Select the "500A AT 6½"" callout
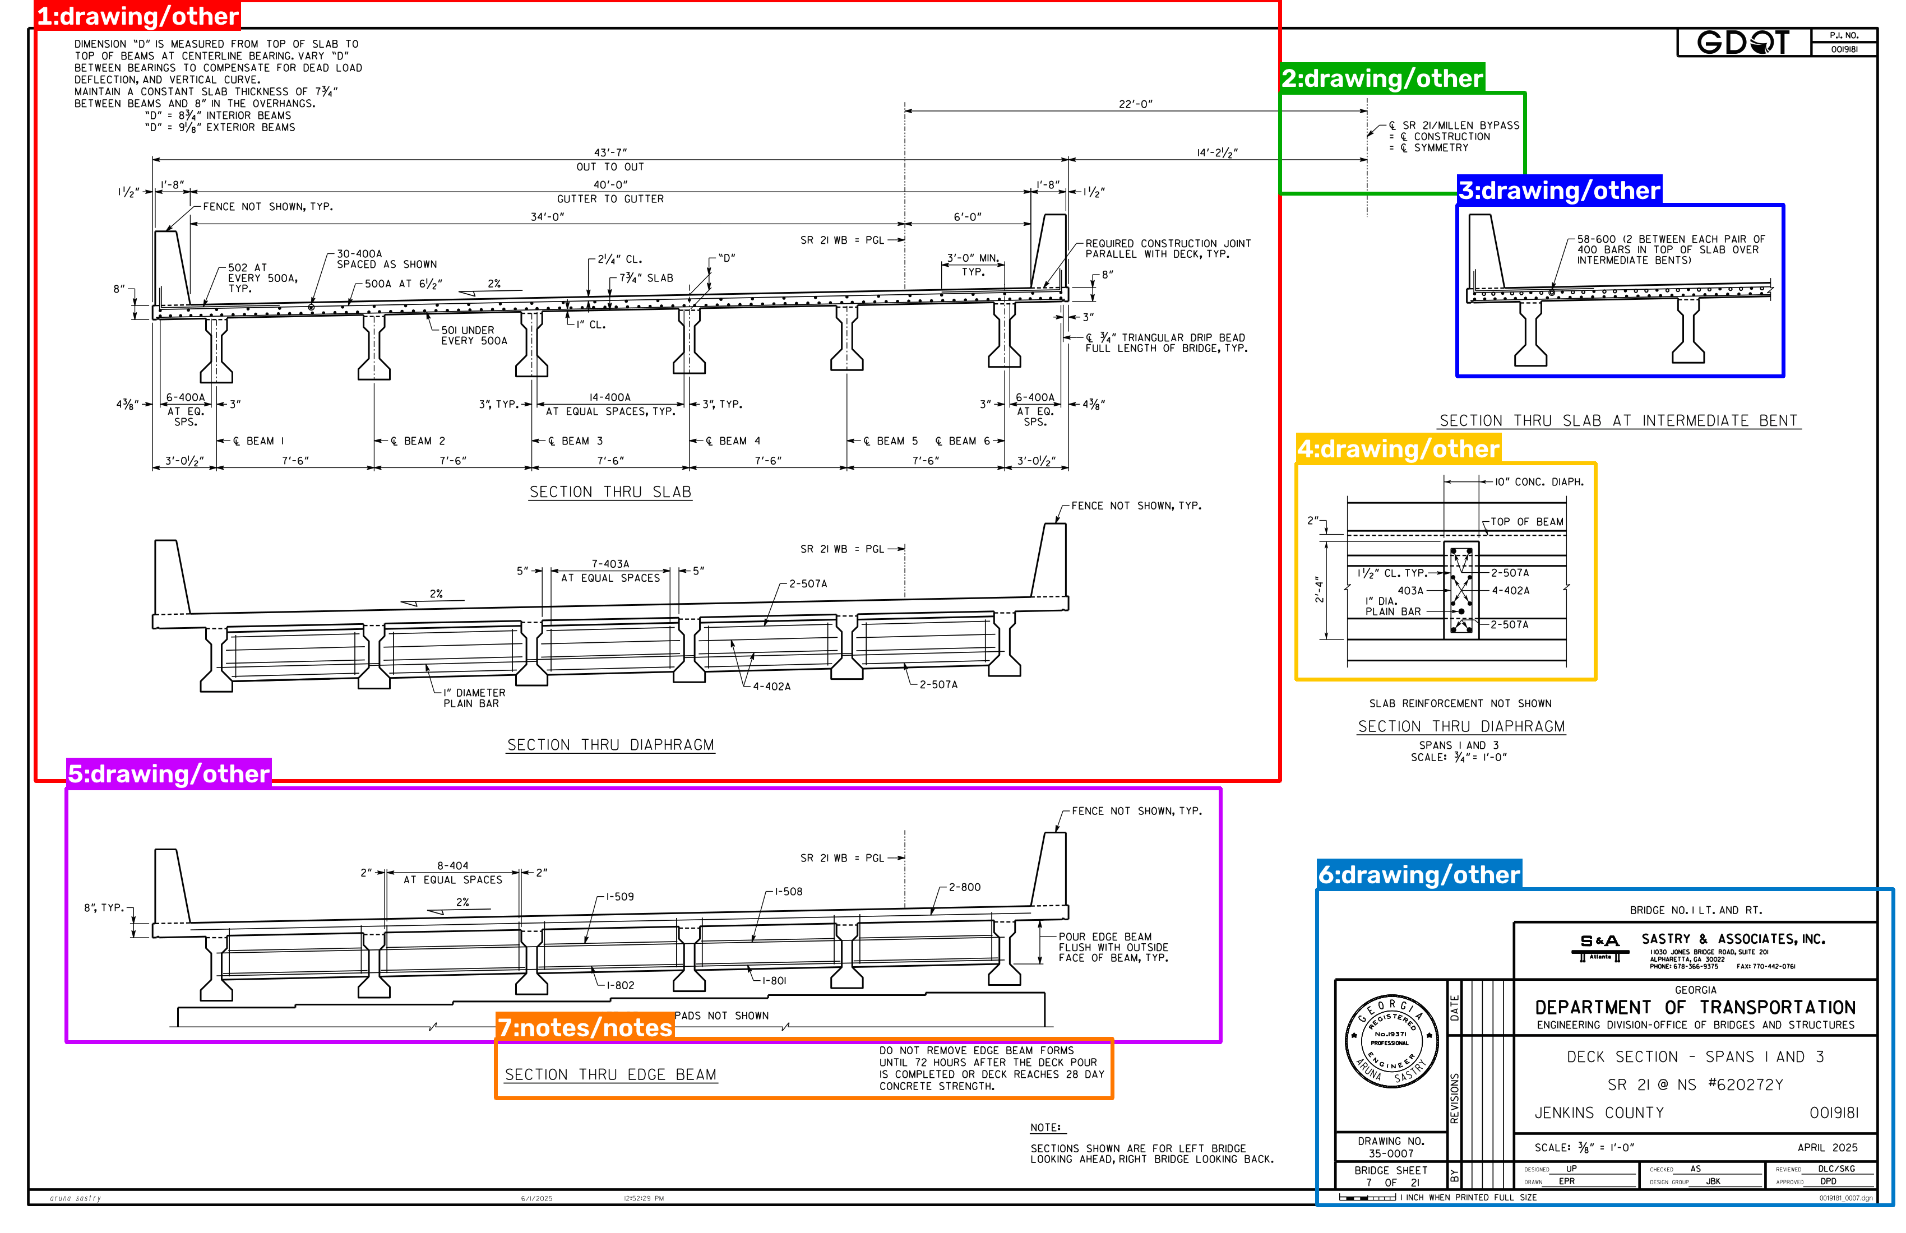 pyautogui.click(x=404, y=284)
